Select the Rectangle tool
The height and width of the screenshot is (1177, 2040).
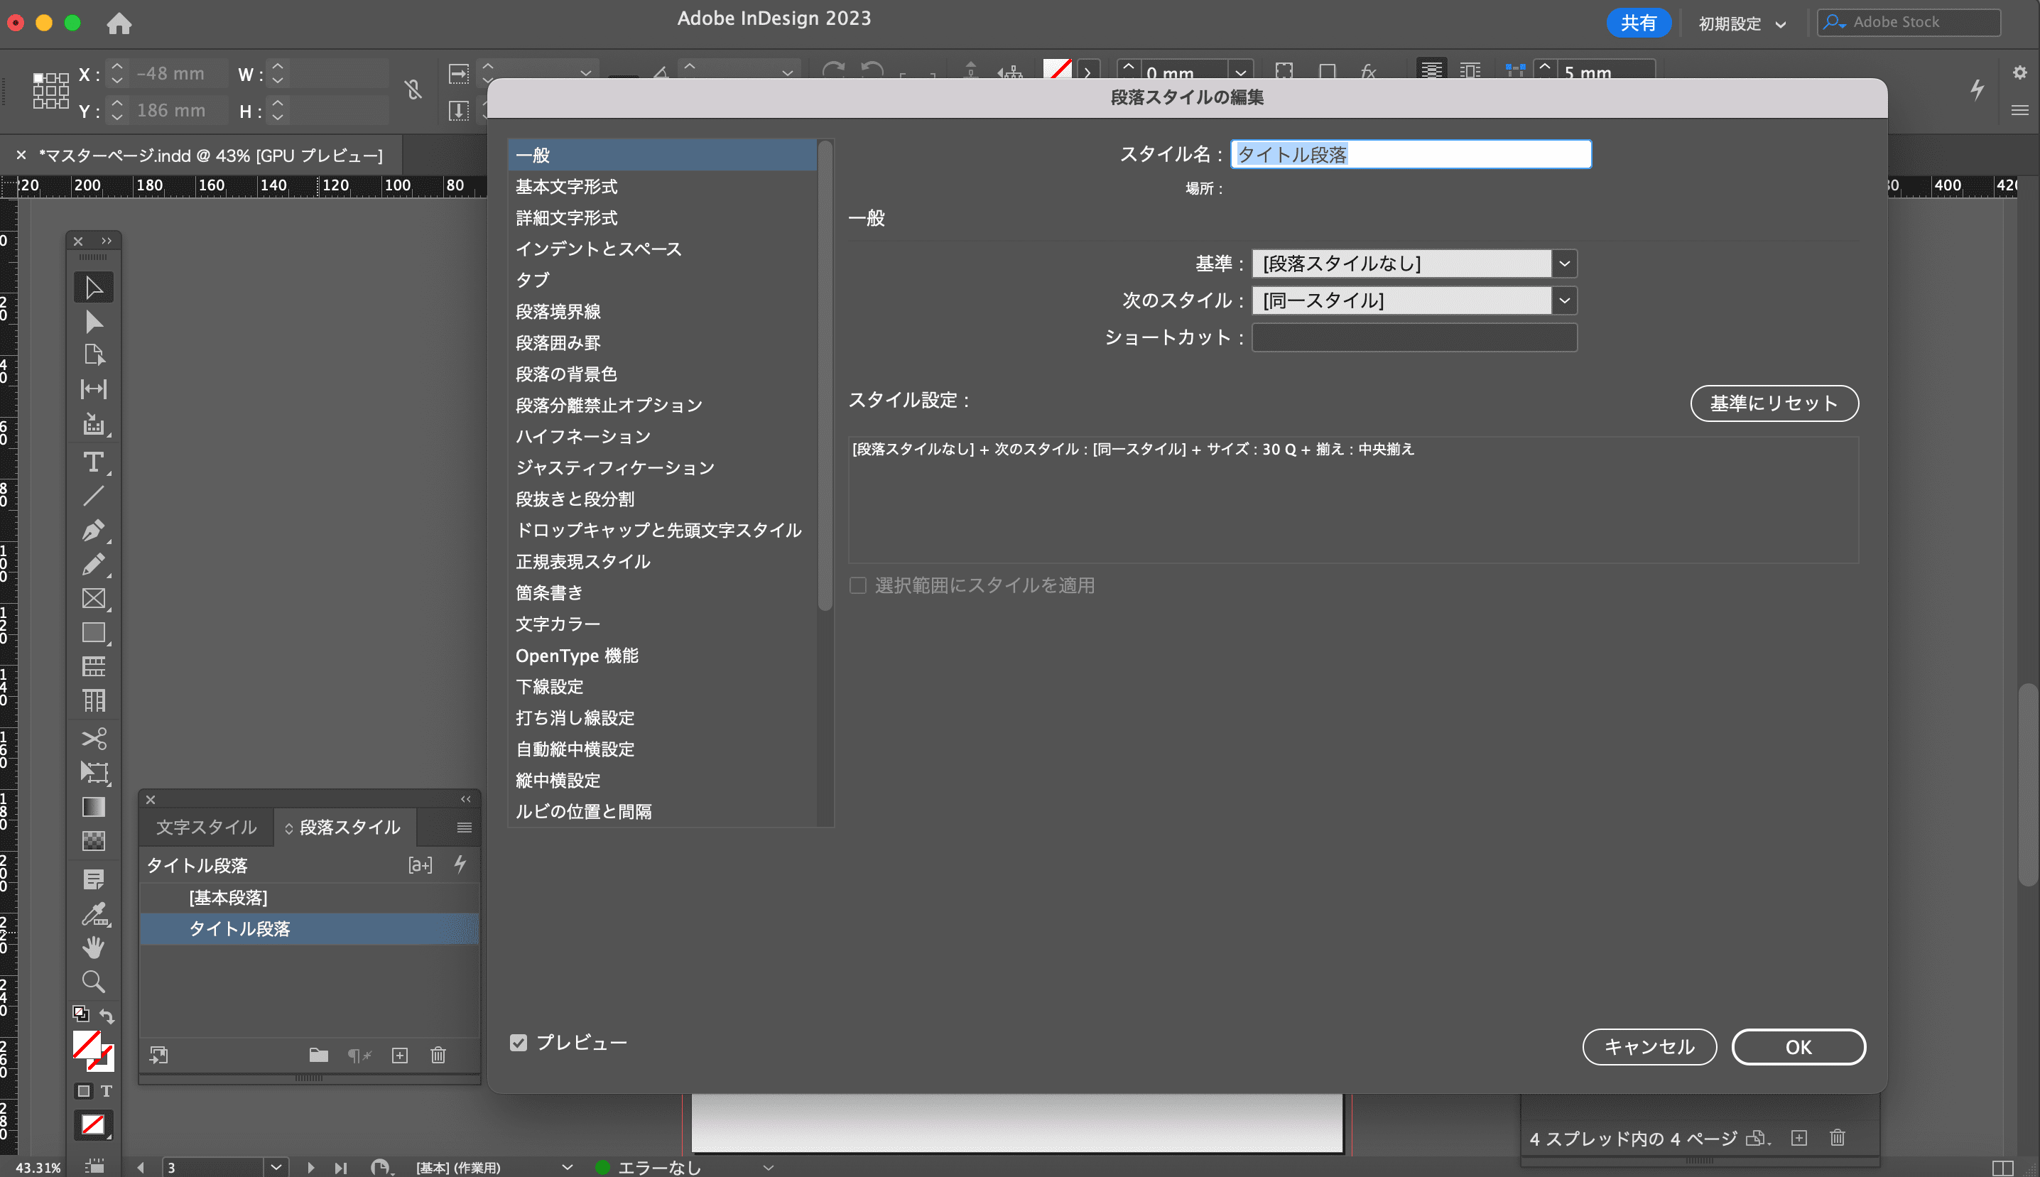click(94, 632)
